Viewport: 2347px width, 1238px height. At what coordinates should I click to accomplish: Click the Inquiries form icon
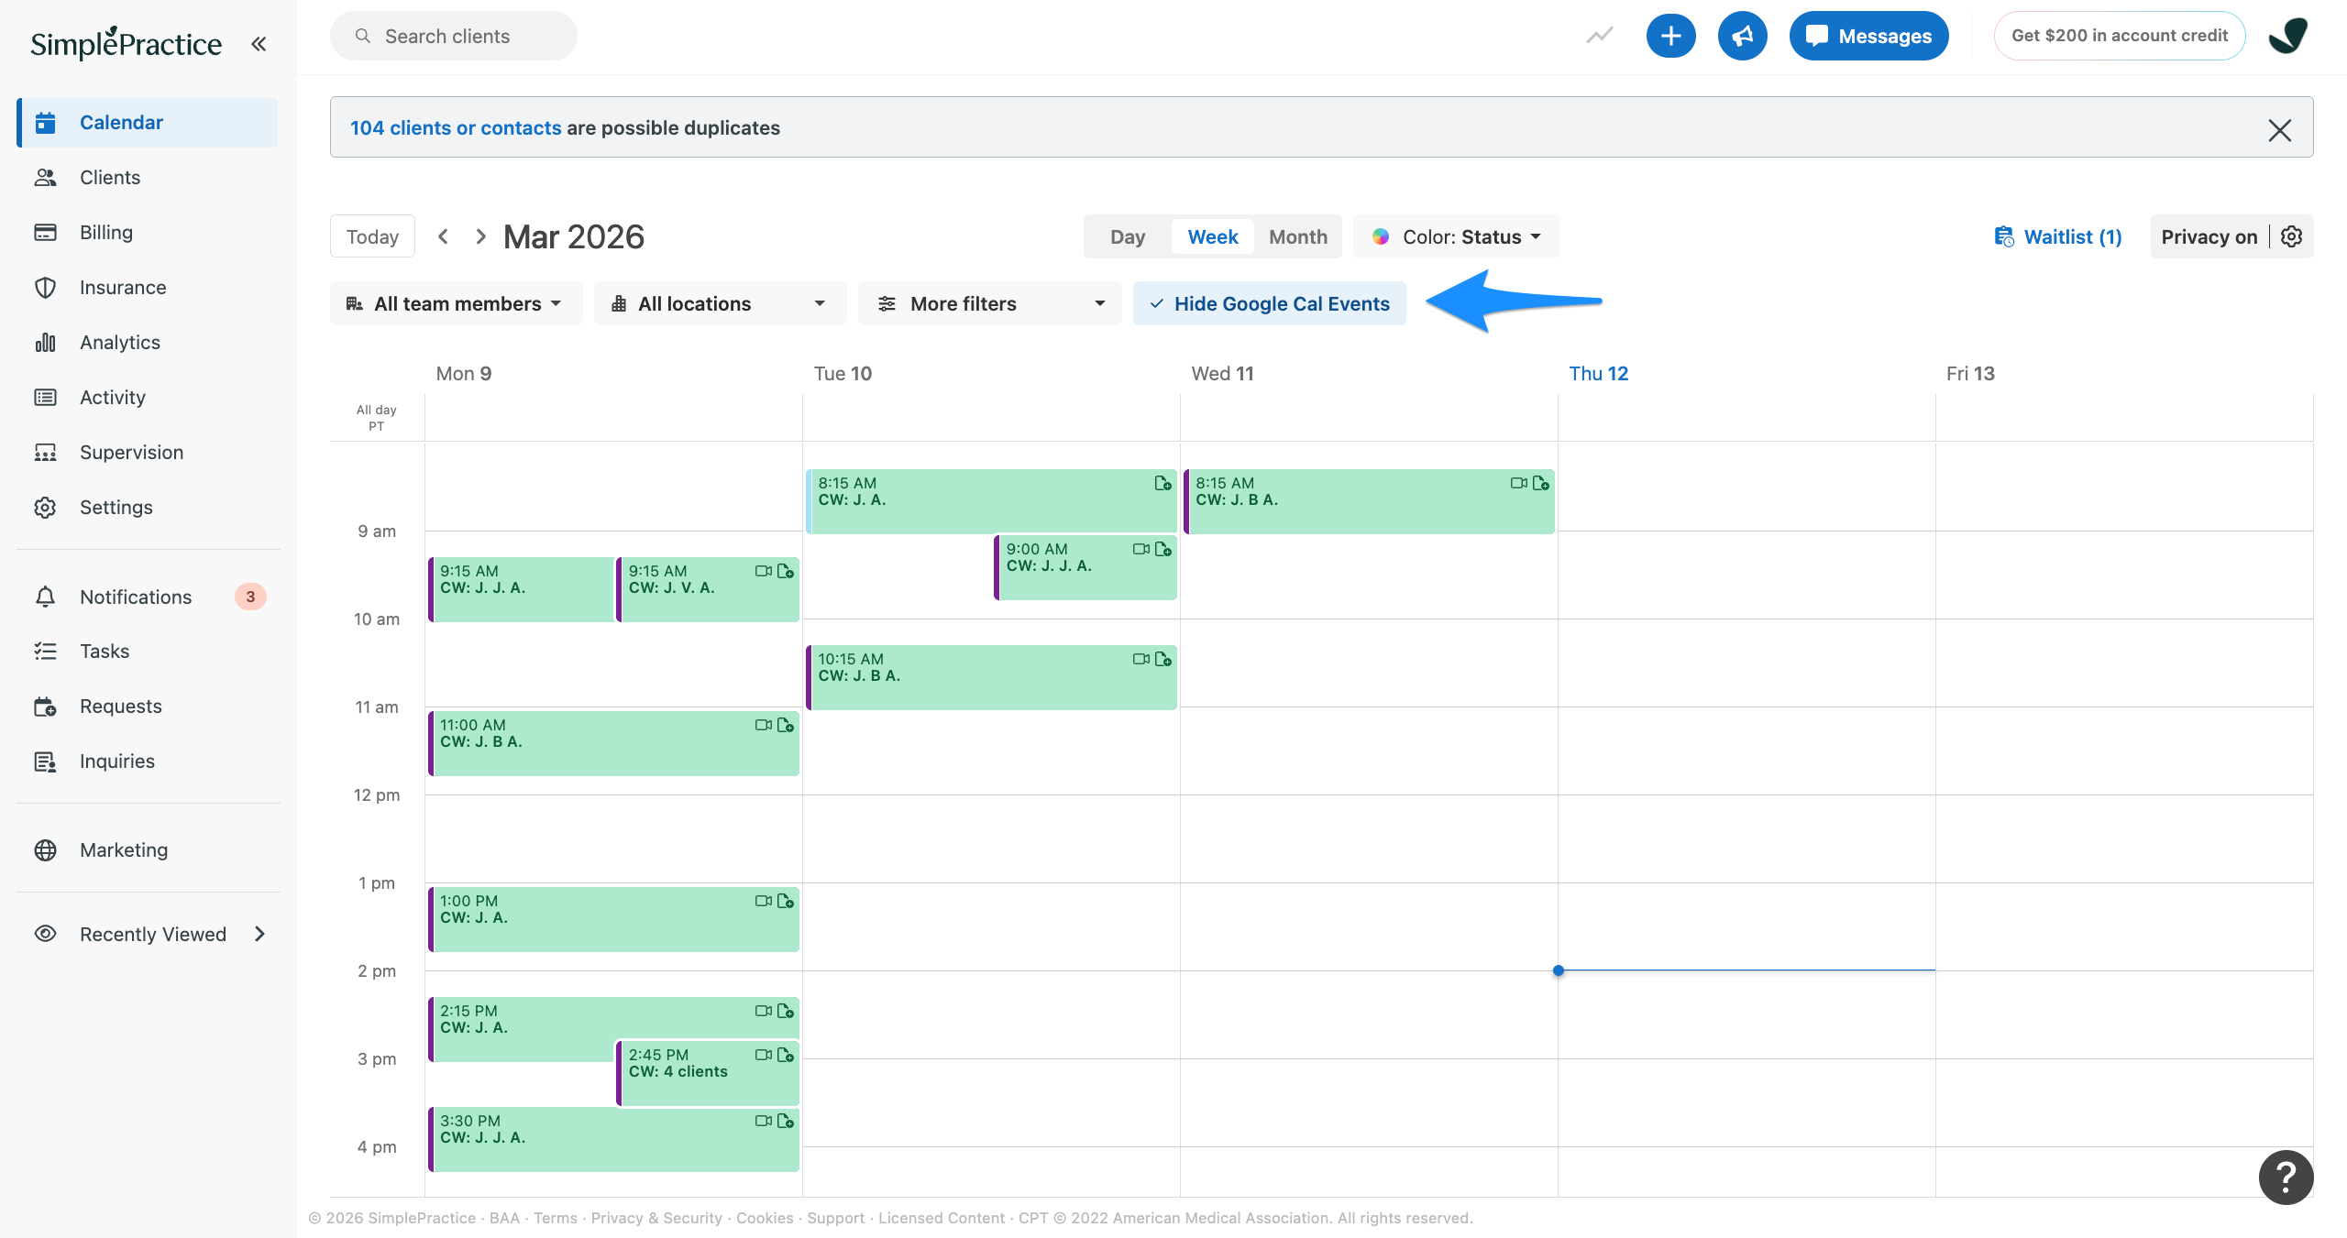click(45, 761)
